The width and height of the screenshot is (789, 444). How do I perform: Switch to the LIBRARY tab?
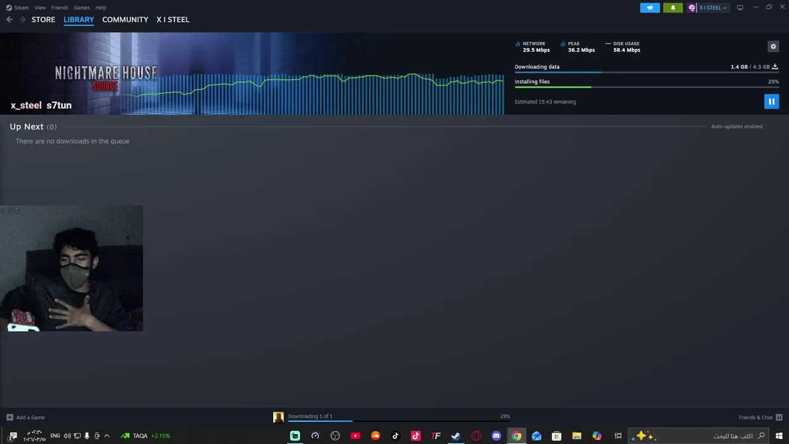coord(79,20)
